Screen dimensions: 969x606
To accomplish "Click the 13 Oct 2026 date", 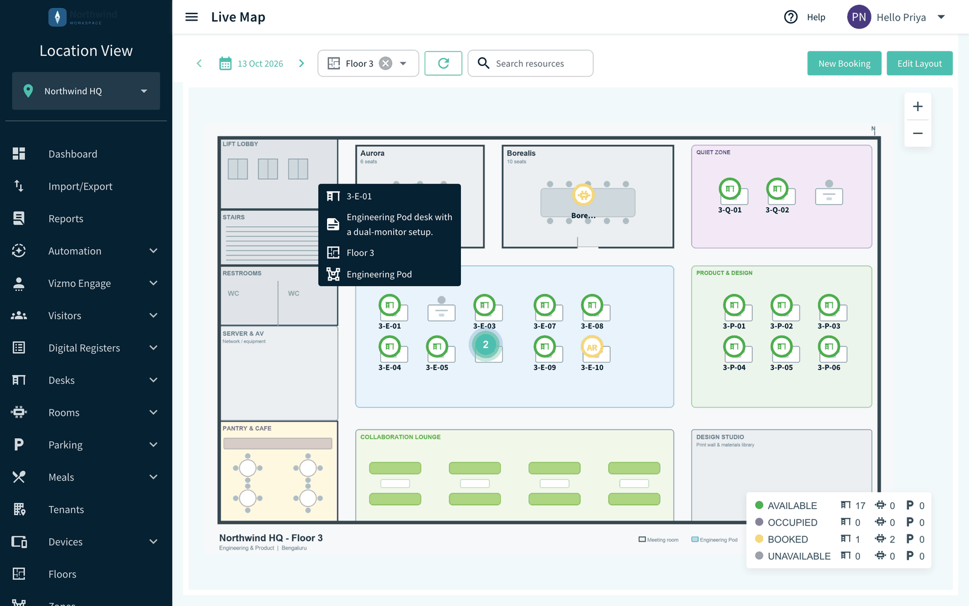I will click(260, 64).
